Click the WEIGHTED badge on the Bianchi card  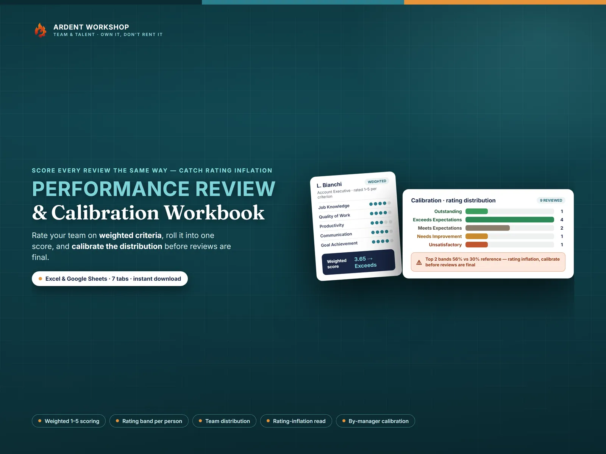tap(377, 182)
